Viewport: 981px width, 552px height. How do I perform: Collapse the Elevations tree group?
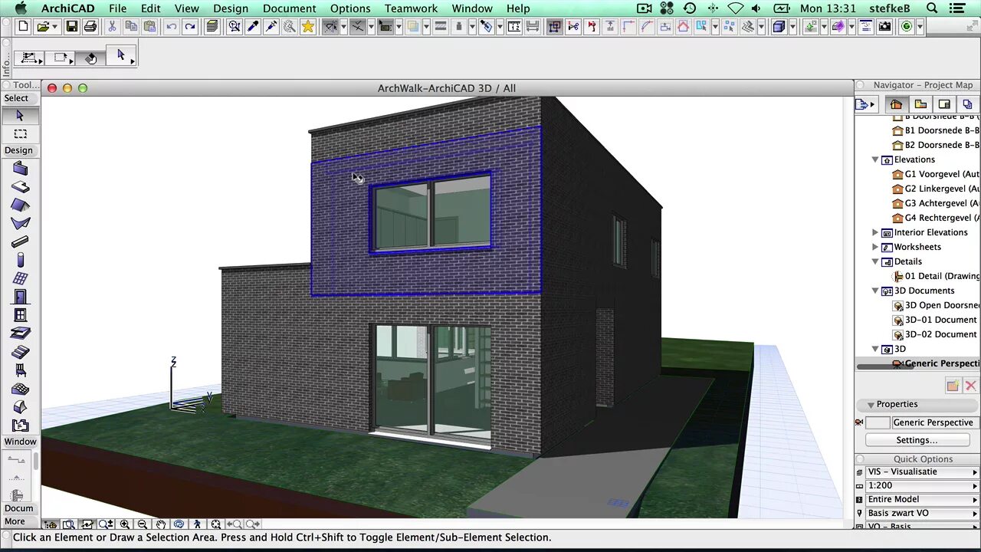[x=875, y=159]
